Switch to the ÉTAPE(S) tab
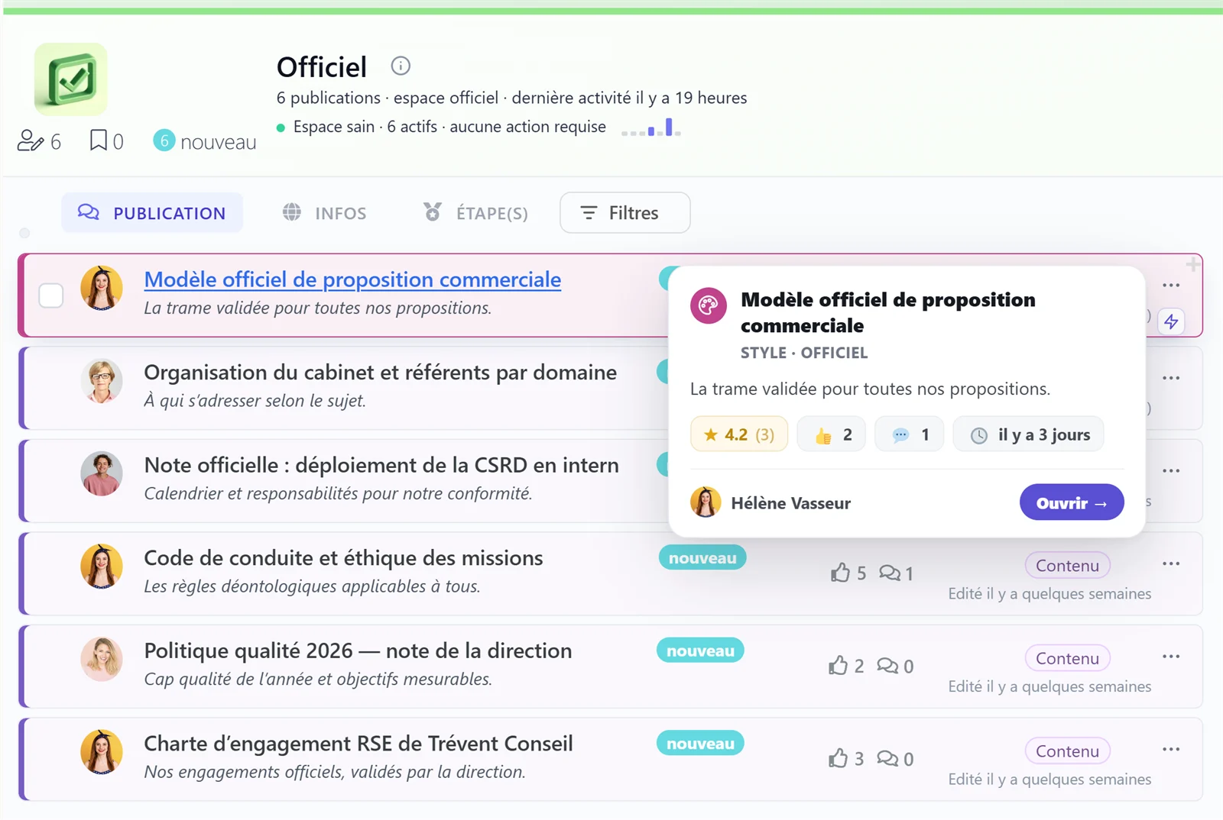The image size is (1223, 820). pos(475,213)
